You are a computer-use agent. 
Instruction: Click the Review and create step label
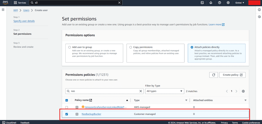23,47
